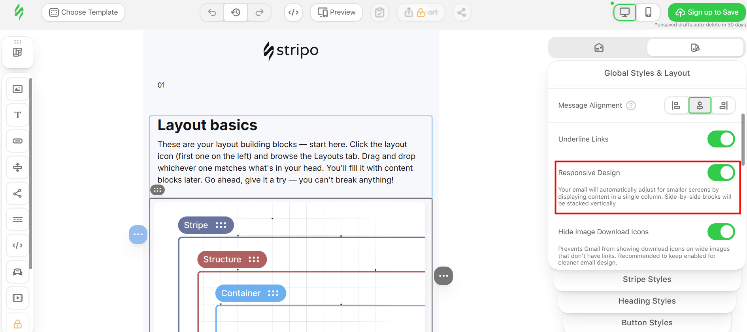Expand Heading Styles section
This screenshot has width=747, height=332.
coord(647,301)
